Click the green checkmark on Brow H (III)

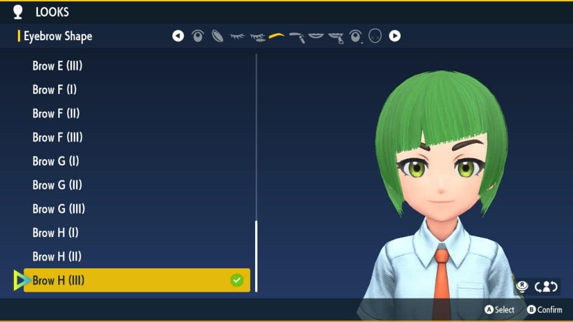click(x=237, y=281)
